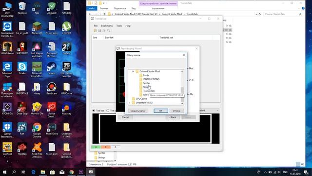
Task: Launch Portal 2 desktop shortcut
Action: (x=66, y=48)
